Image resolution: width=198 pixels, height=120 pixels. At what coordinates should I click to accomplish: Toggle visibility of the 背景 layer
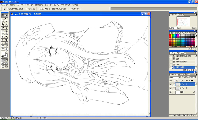tap(171, 92)
